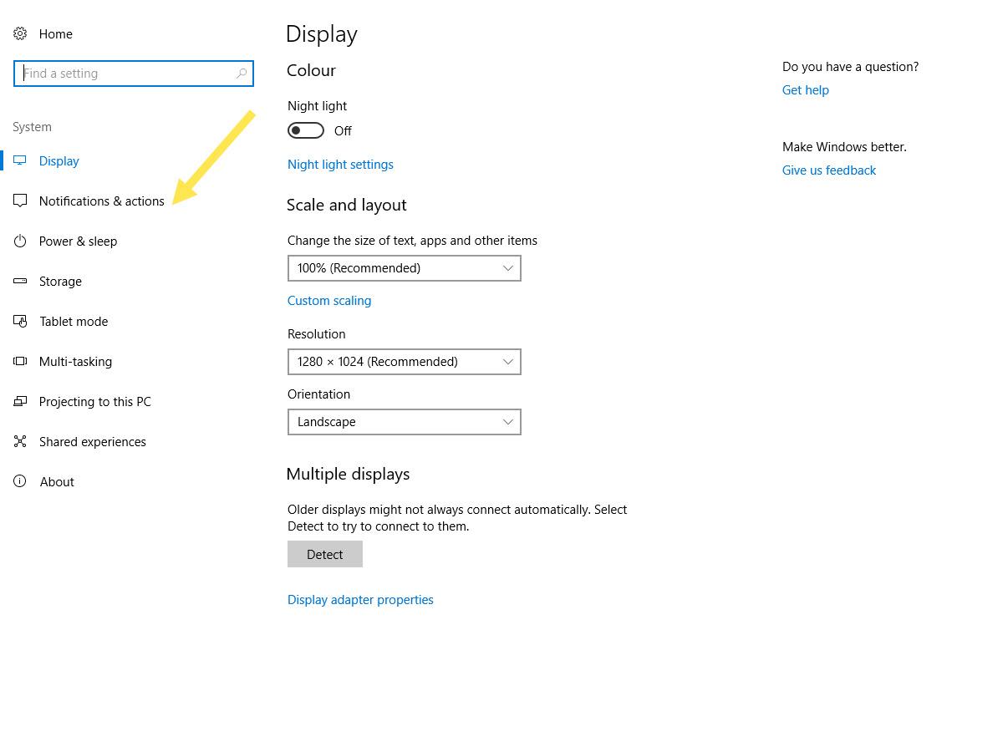The image size is (1003, 752).
Task: Open Storage settings
Action: (61, 282)
